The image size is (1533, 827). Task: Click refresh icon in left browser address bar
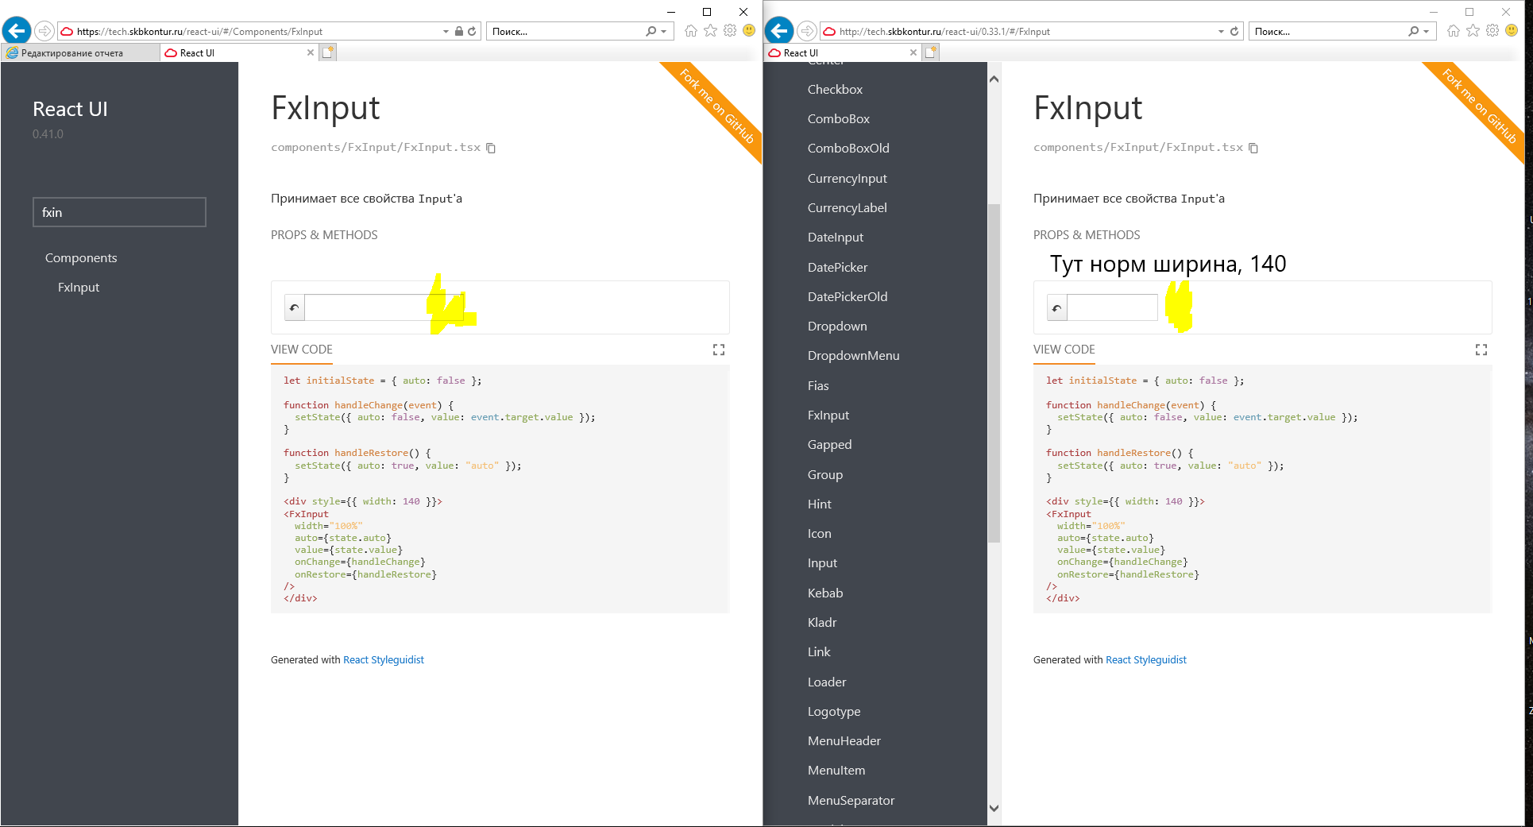point(472,32)
